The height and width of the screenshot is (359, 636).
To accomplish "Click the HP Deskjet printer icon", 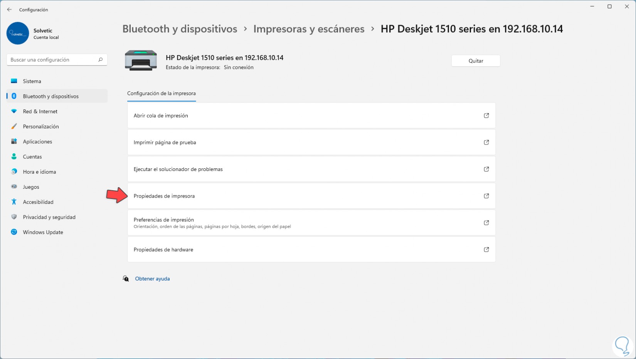I will [x=141, y=60].
